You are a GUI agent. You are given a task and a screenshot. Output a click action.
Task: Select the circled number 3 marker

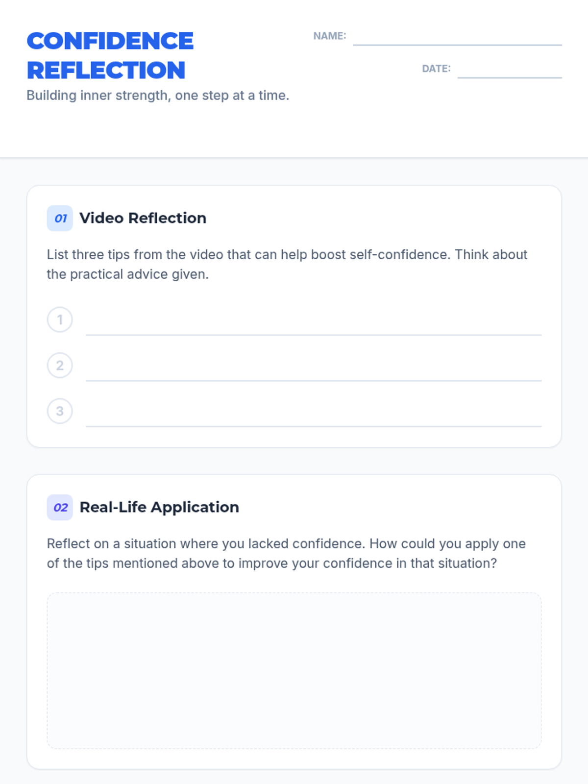[x=60, y=411]
